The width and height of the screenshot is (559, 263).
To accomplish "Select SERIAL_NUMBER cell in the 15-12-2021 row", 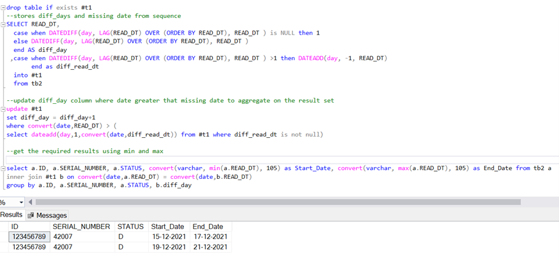I will pyautogui.click(x=82, y=237).
